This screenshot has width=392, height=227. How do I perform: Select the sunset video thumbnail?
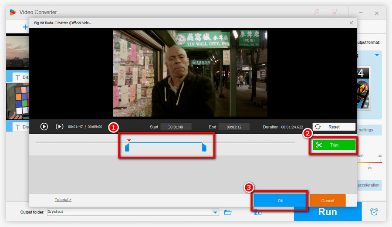pos(17,52)
